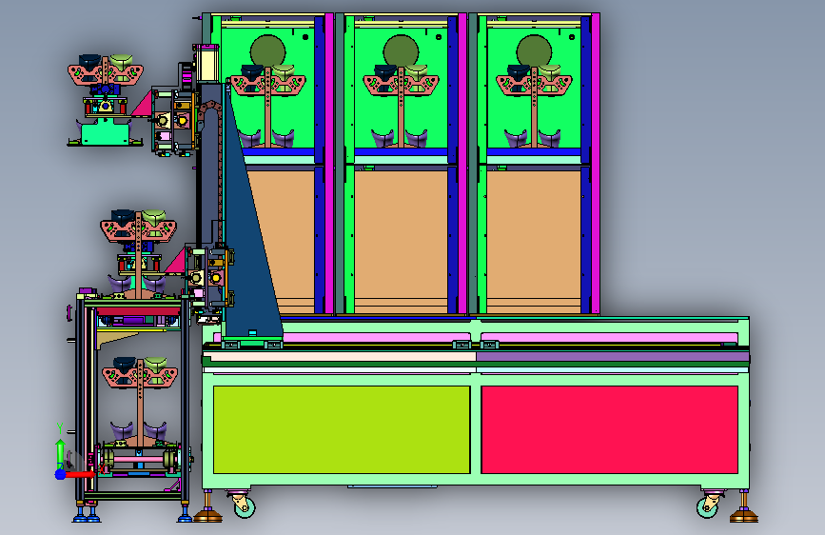Click the olive circle in the first cabinet
825x535 pixels.
click(x=267, y=52)
